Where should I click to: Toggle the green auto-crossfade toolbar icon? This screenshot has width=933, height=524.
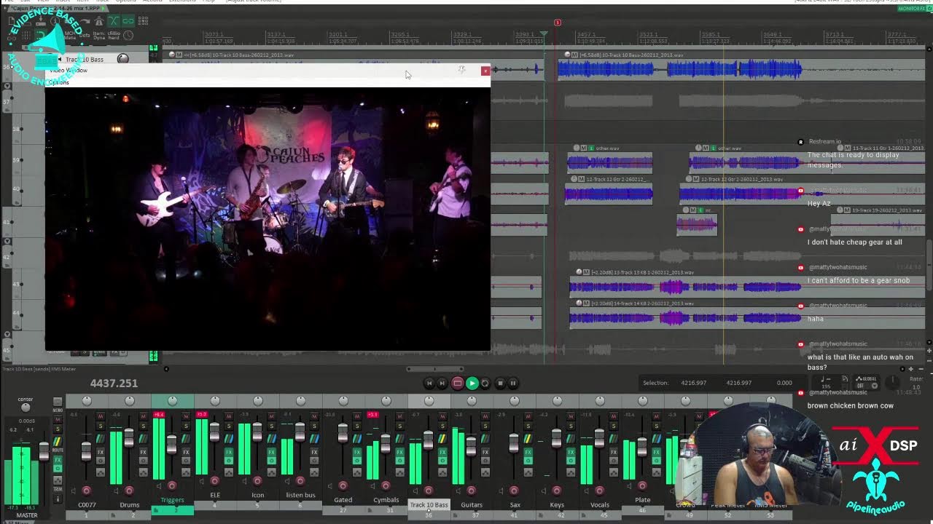tap(114, 21)
